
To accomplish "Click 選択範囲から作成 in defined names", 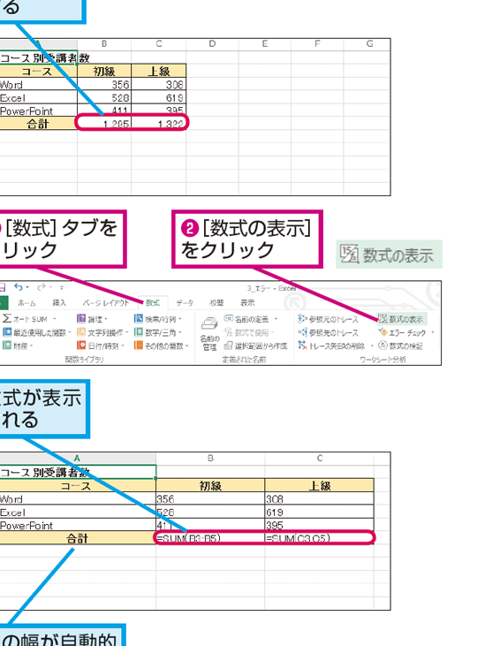I will 255,346.
